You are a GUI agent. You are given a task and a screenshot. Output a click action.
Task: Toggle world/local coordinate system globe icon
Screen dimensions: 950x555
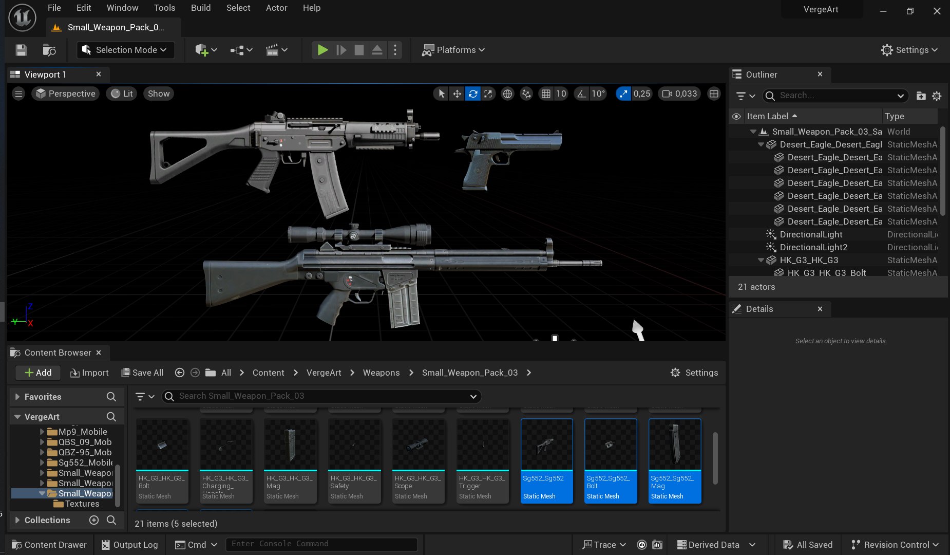[x=507, y=94]
